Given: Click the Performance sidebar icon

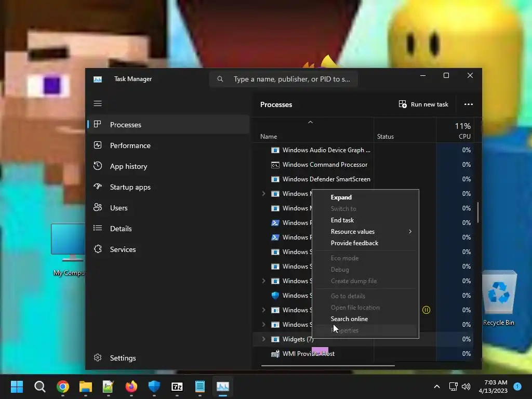Looking at the screenshot, I should tap(97, 145).
